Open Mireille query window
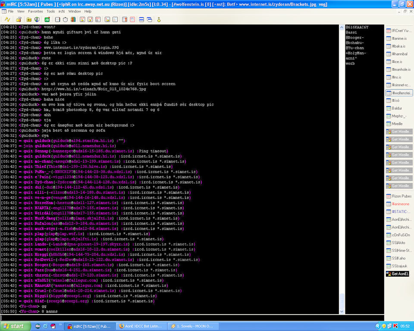The width and height of the screenshot is (414, 331). [x=399, y=124]
